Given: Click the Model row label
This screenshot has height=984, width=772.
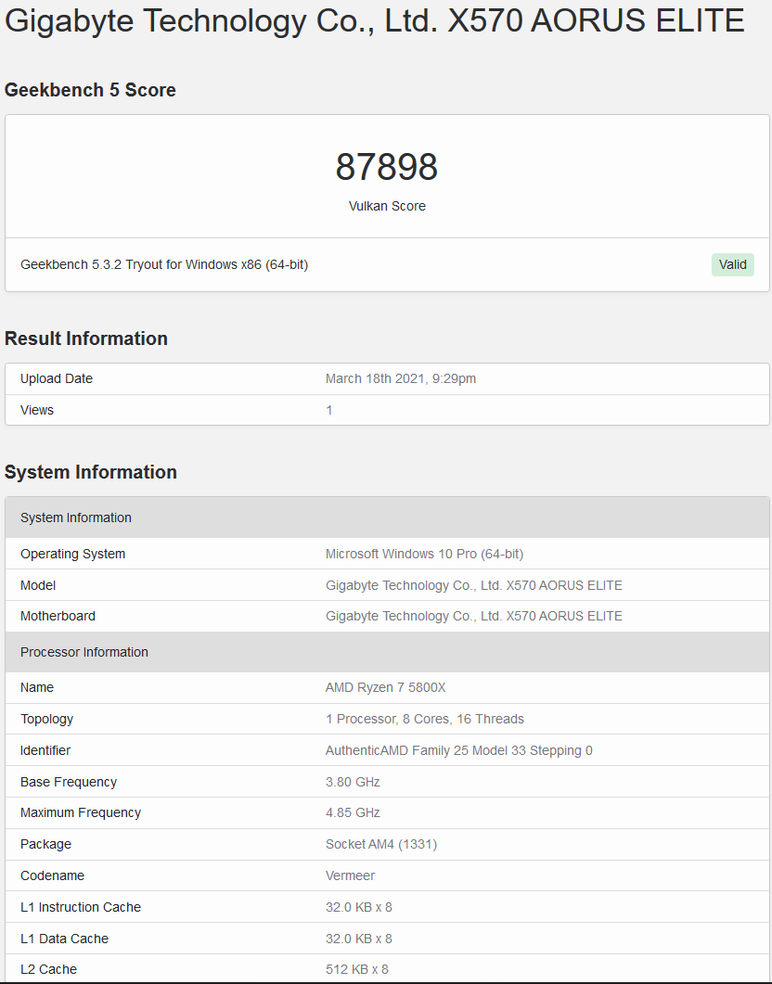Looking at the screenshot, I should tap(38, 585).
